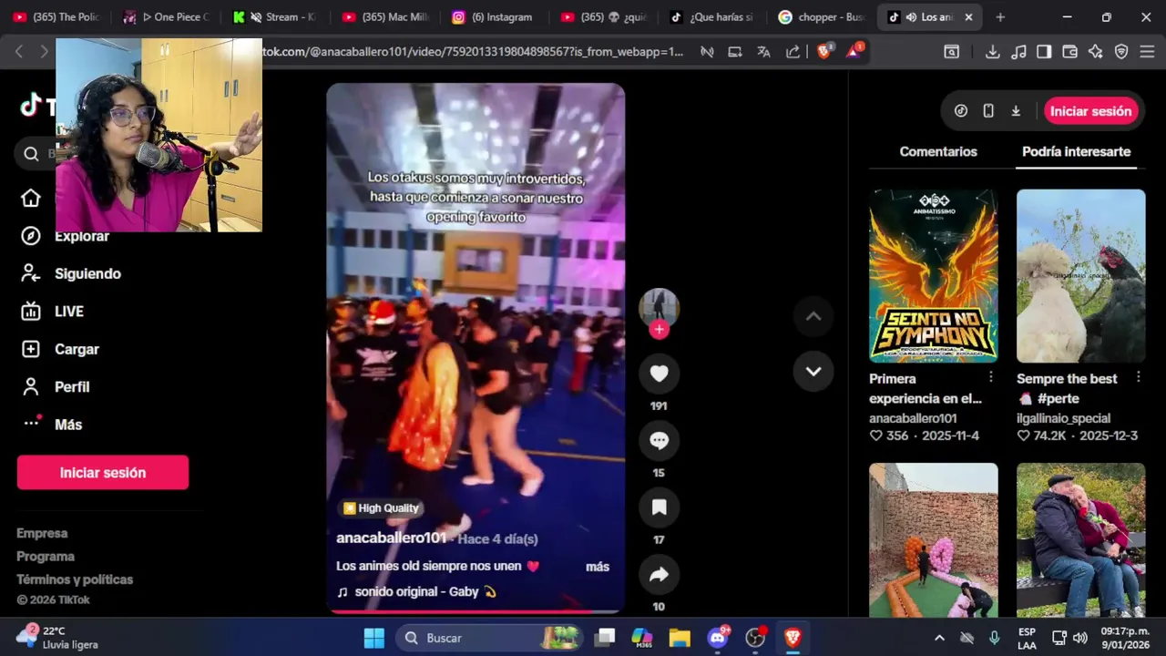This screenshot has width=1166, height=656.
Task: Open the elderly couple on bench thumbnail
Action: (1080, 540)
